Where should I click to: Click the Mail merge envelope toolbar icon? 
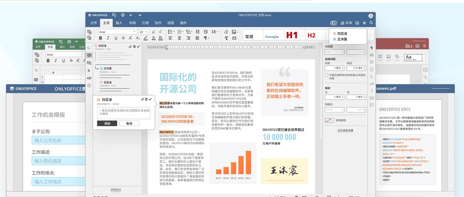coord(234,38)
